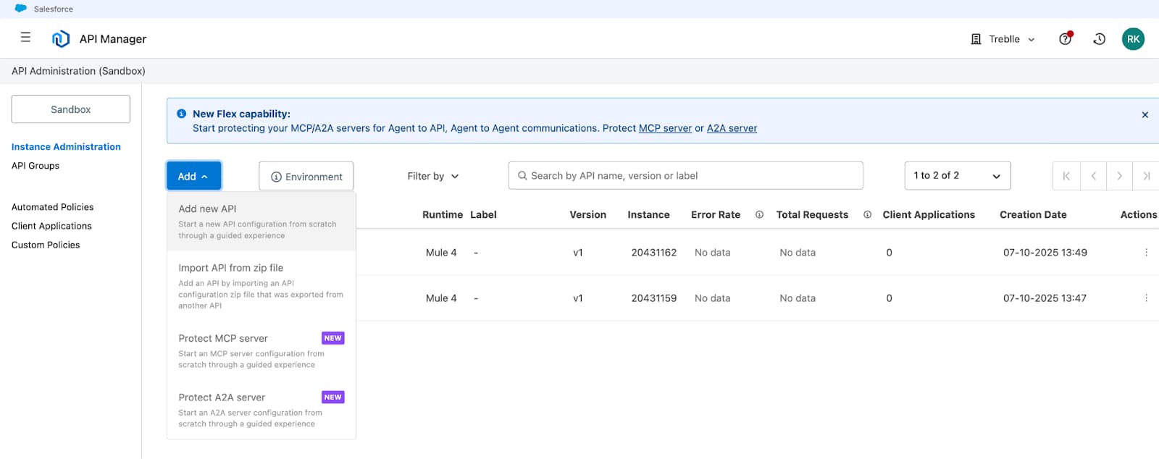Viewport: 1159px width, 459px height.
Task: Click the API Administration (Sandbox) breadcrumb
Action: point(78,71)
